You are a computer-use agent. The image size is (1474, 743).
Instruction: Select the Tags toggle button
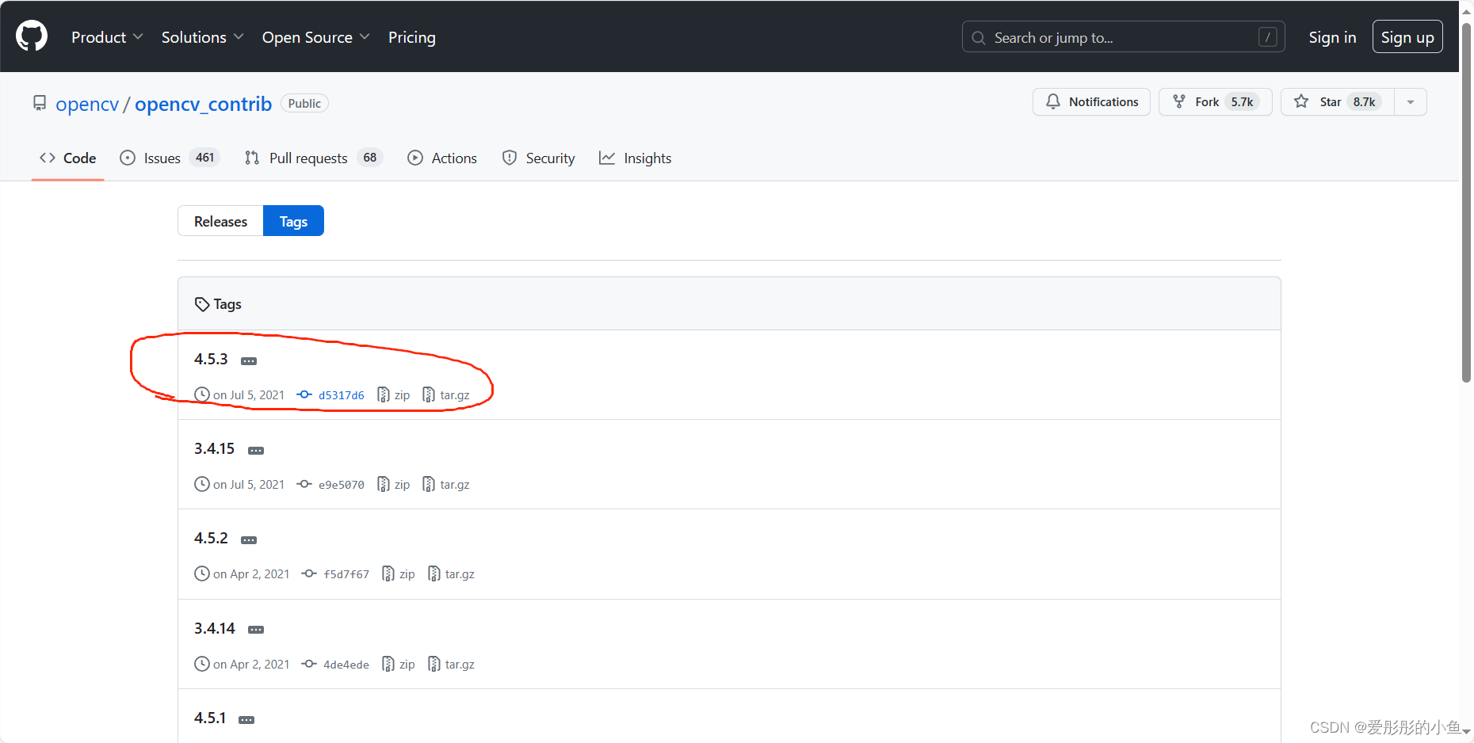click(x=293, y=221)
